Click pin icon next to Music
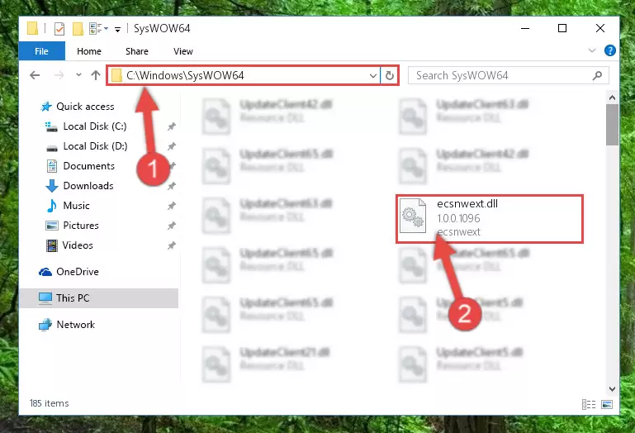 [x=172, y=206]
